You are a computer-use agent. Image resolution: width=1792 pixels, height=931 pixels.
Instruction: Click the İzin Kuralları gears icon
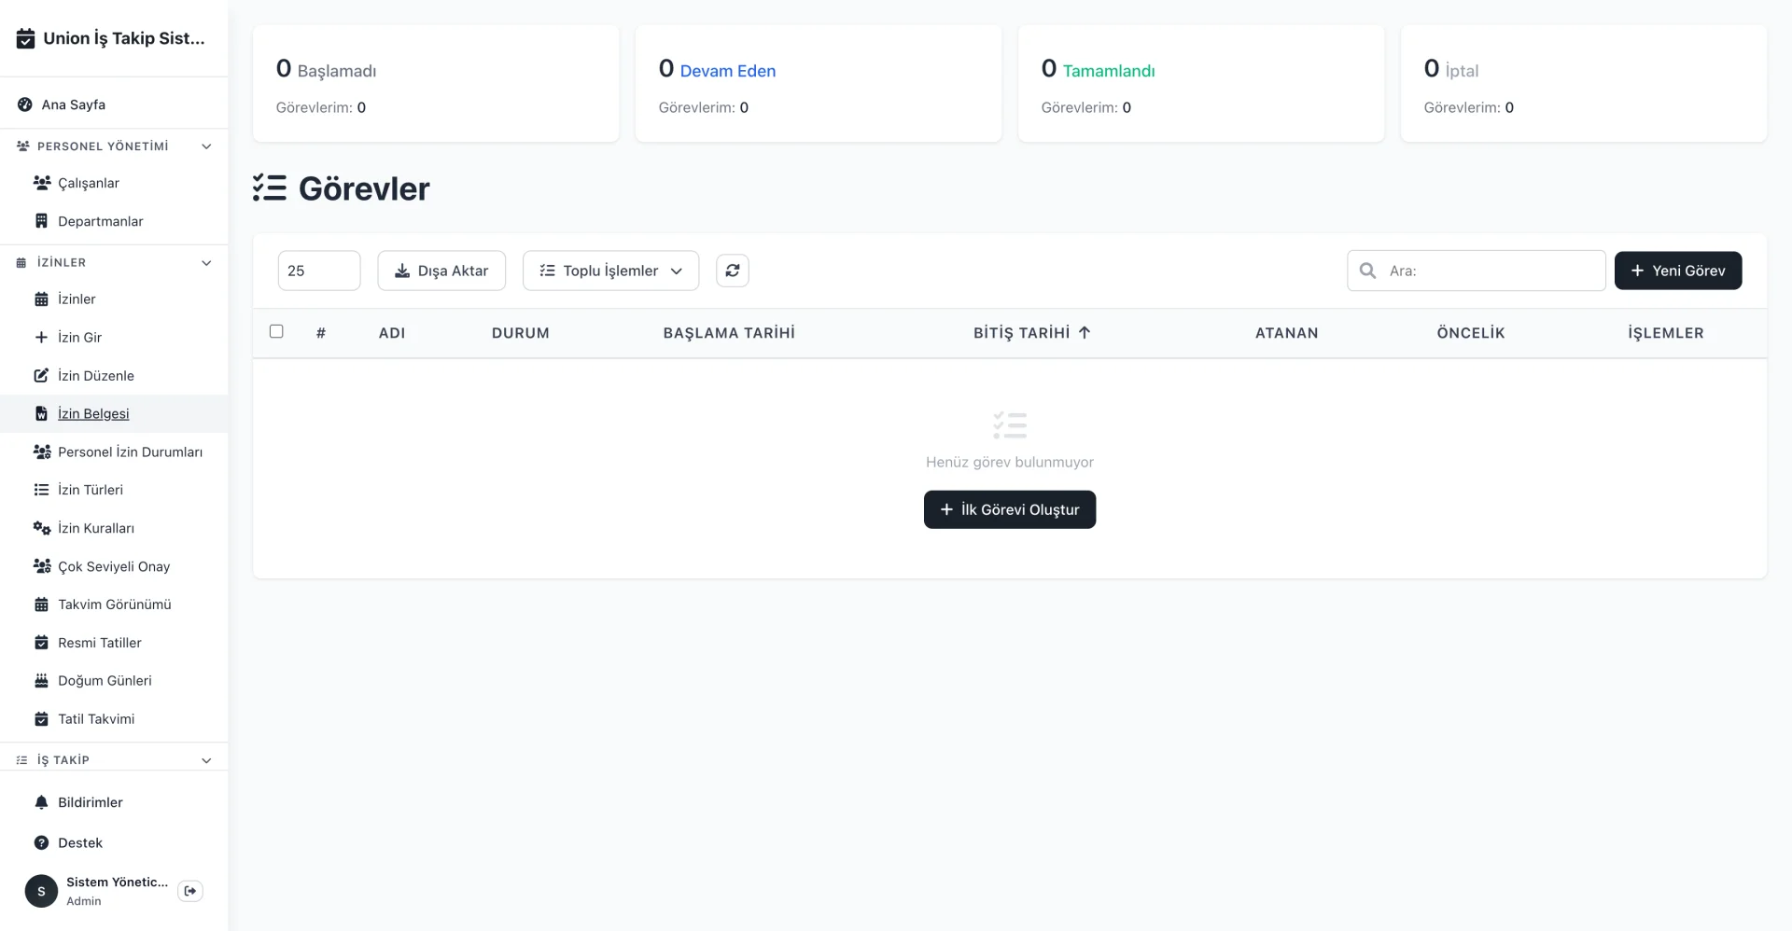41,528
